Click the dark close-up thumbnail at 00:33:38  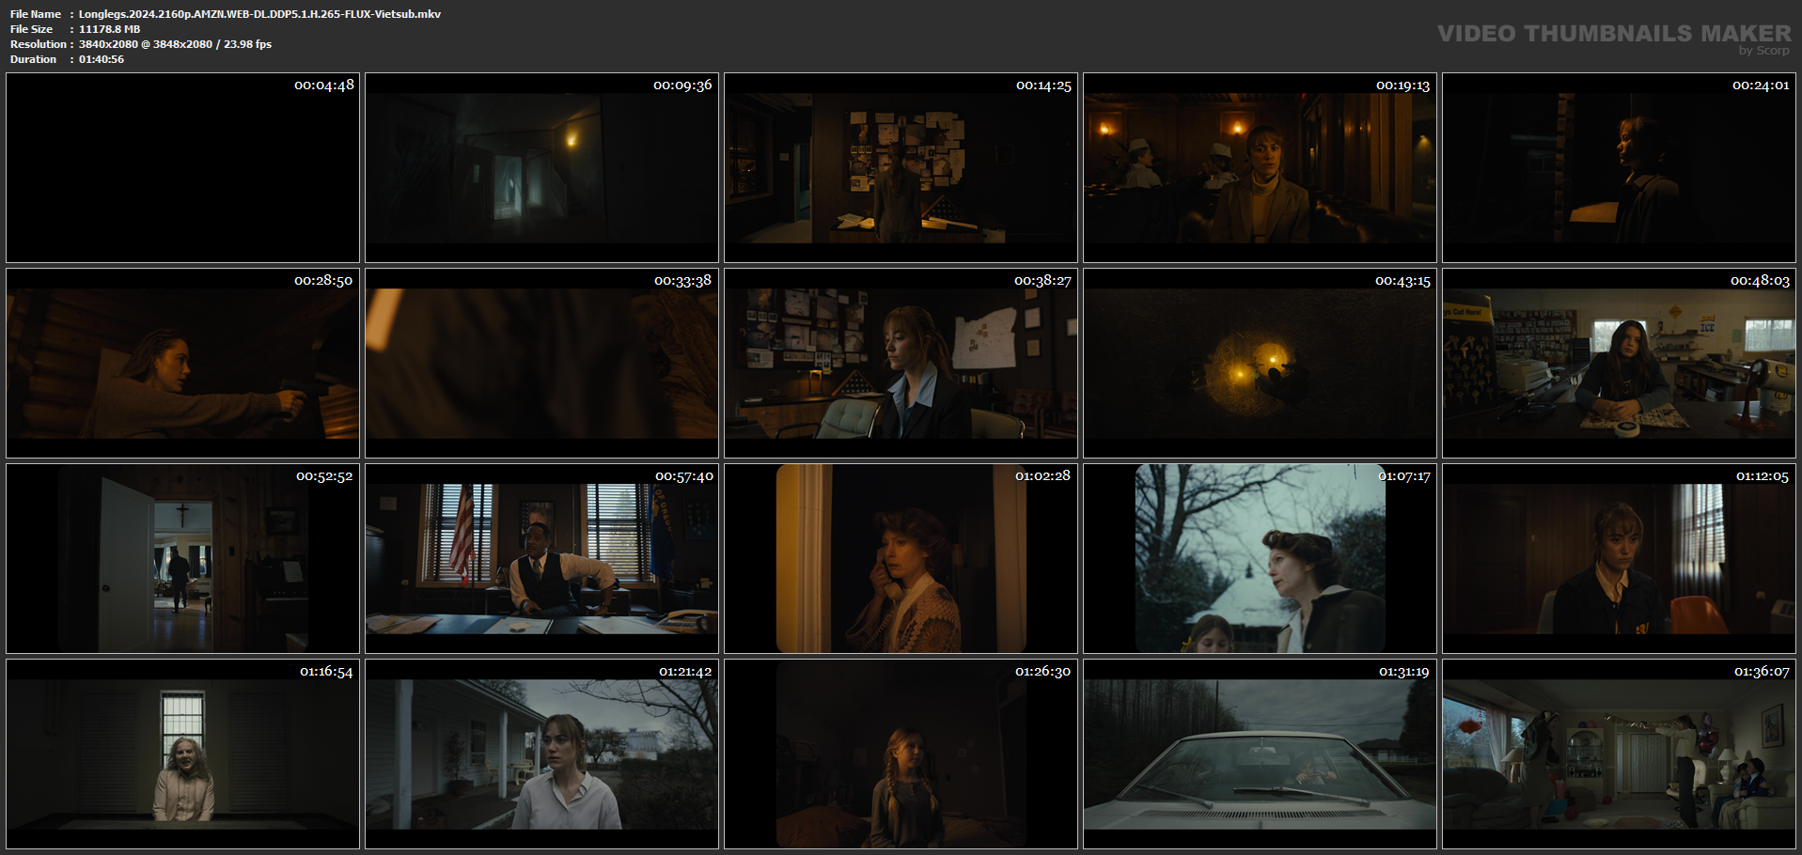point(541,363)
